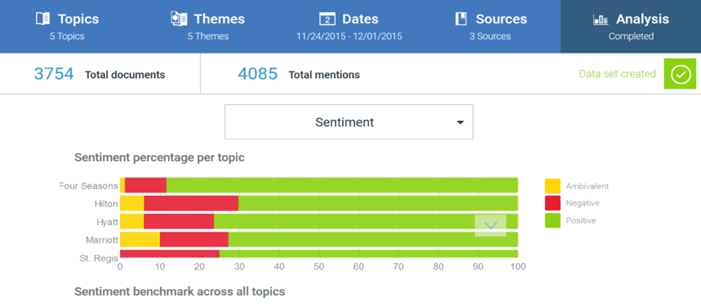The width and height of the screenshot is (701, 306).
Task: Click the Analysis bar chart icon
Action: pos(600,20)
